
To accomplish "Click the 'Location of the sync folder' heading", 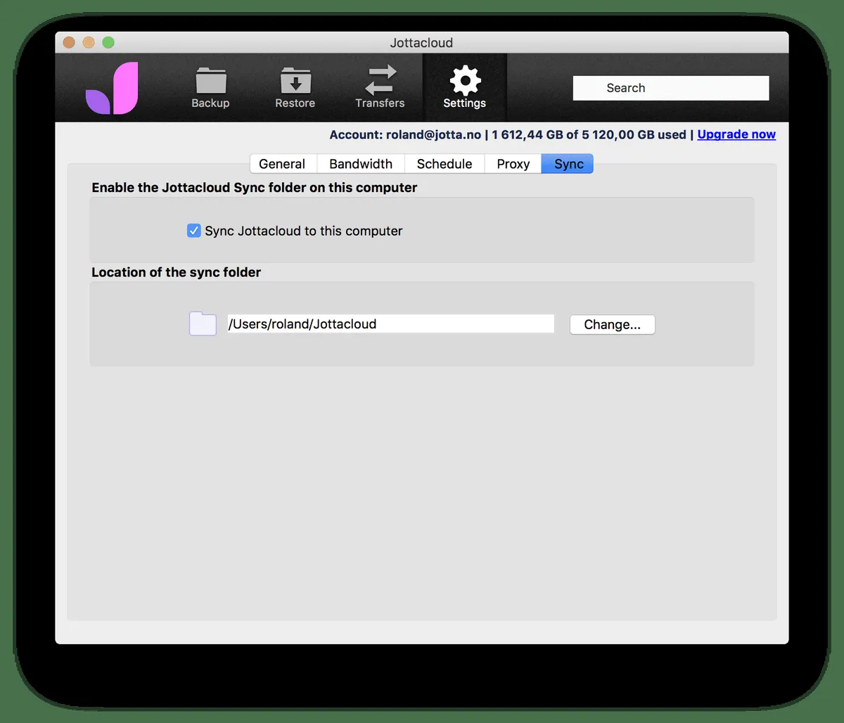I will tap(177, 272).
